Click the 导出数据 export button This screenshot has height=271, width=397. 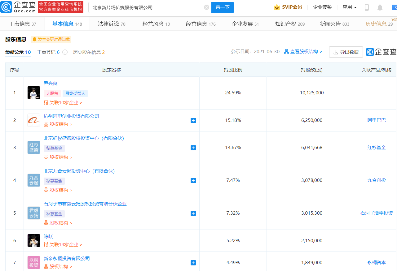pyautogui.click(x=346, y=52)
